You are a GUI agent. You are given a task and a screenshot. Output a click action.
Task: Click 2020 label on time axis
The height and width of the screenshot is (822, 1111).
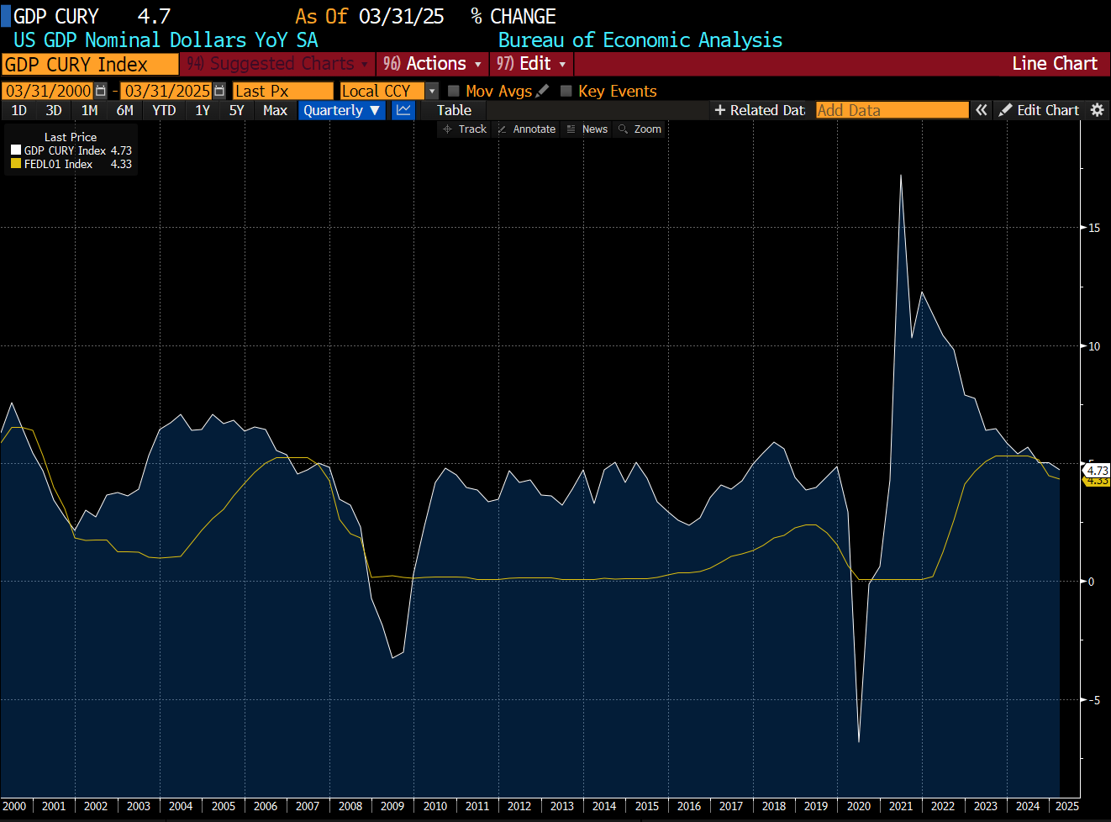(x=858, y=806)
